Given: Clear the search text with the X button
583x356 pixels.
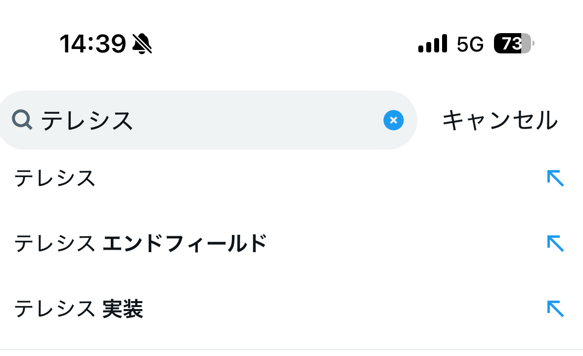Looking at the screenshot, I should [x=393, y=120].
